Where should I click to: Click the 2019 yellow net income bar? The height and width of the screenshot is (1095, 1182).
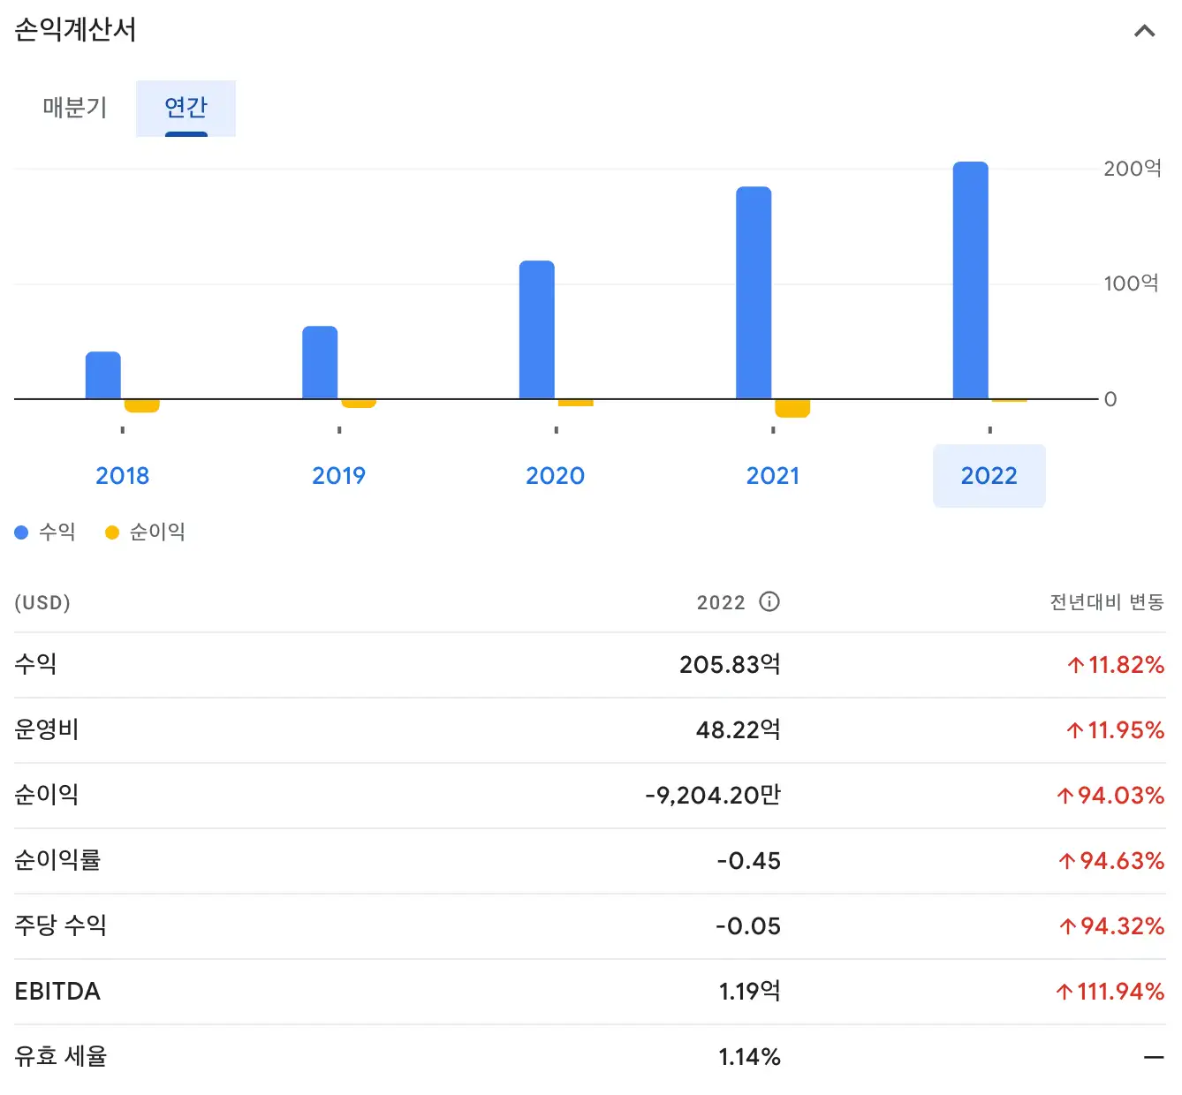(358, 404)
